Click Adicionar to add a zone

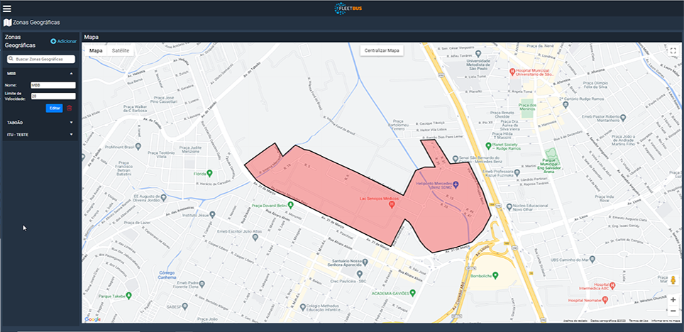63,43
